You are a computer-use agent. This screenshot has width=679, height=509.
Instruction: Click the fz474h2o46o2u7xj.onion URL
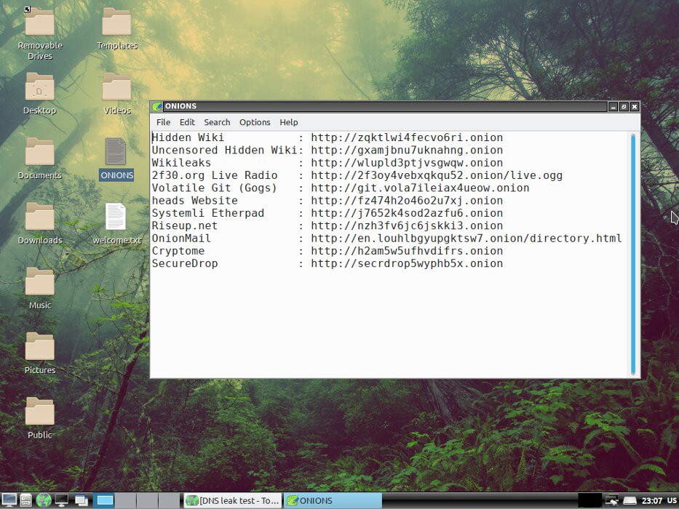pyautogui.click(x=407, y=201)
